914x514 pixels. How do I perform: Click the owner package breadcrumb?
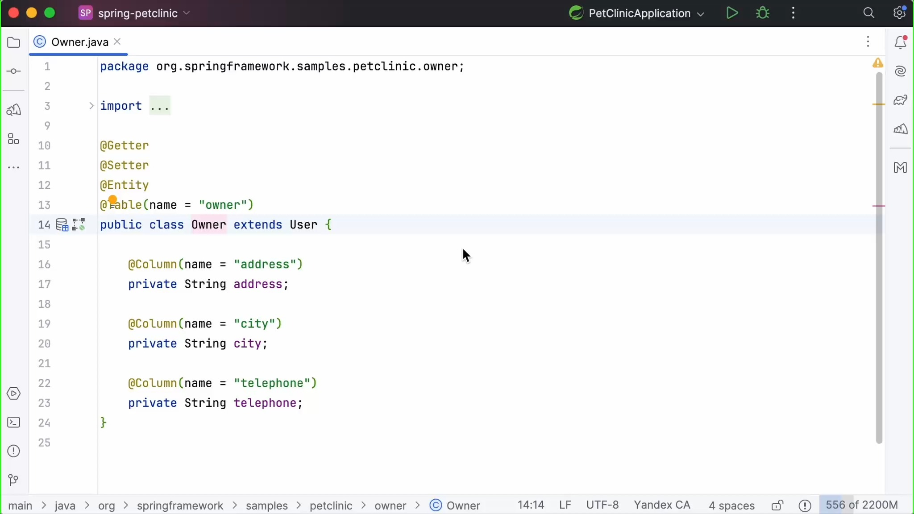tap(390, 506)
